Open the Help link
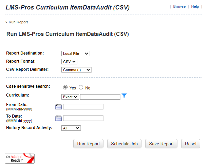 pyautogui.click(x=195, y=6)
